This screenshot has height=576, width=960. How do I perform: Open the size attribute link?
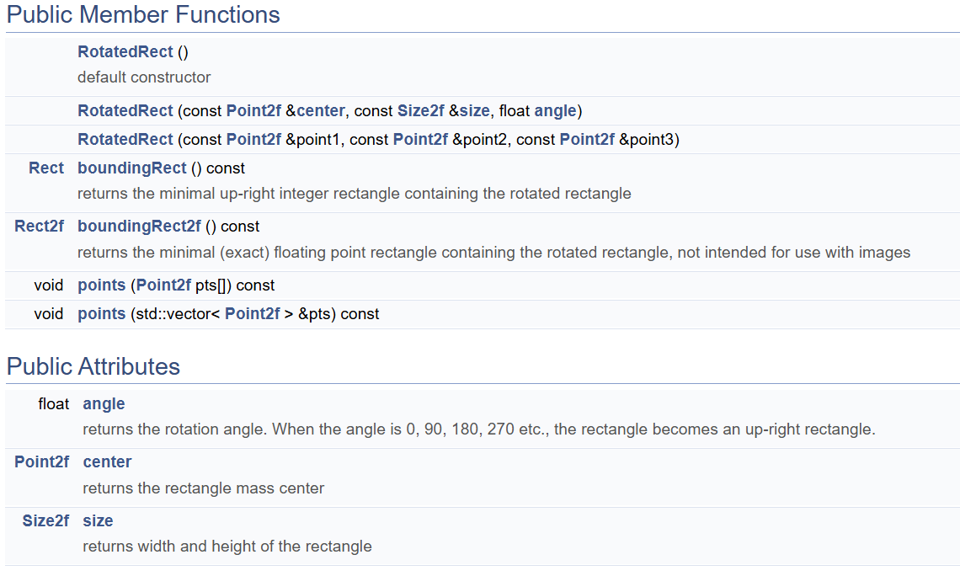[x=98, y=520]
